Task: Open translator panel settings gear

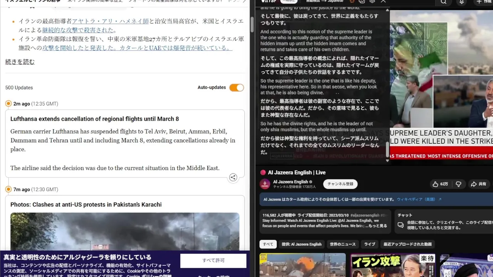Action: coord(372,2)
